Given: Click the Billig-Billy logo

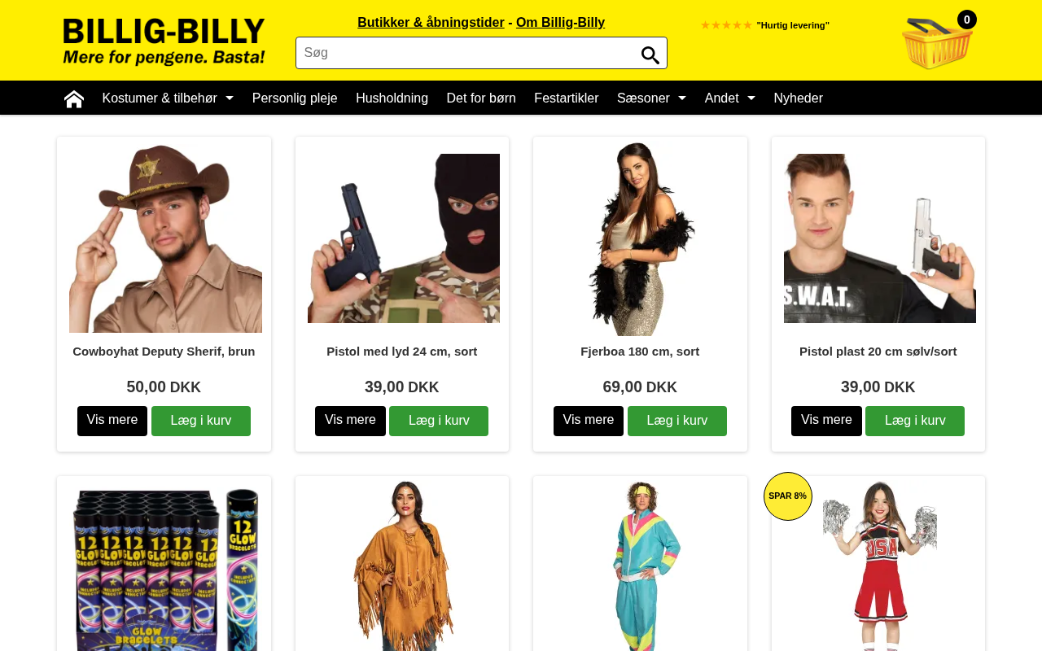Looking at the screenshot, I should coord(164,42).
